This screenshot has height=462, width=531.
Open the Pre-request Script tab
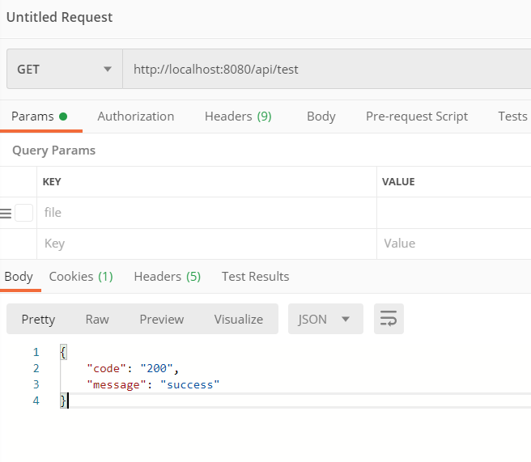pyautogui.click(x=416, y=117)
